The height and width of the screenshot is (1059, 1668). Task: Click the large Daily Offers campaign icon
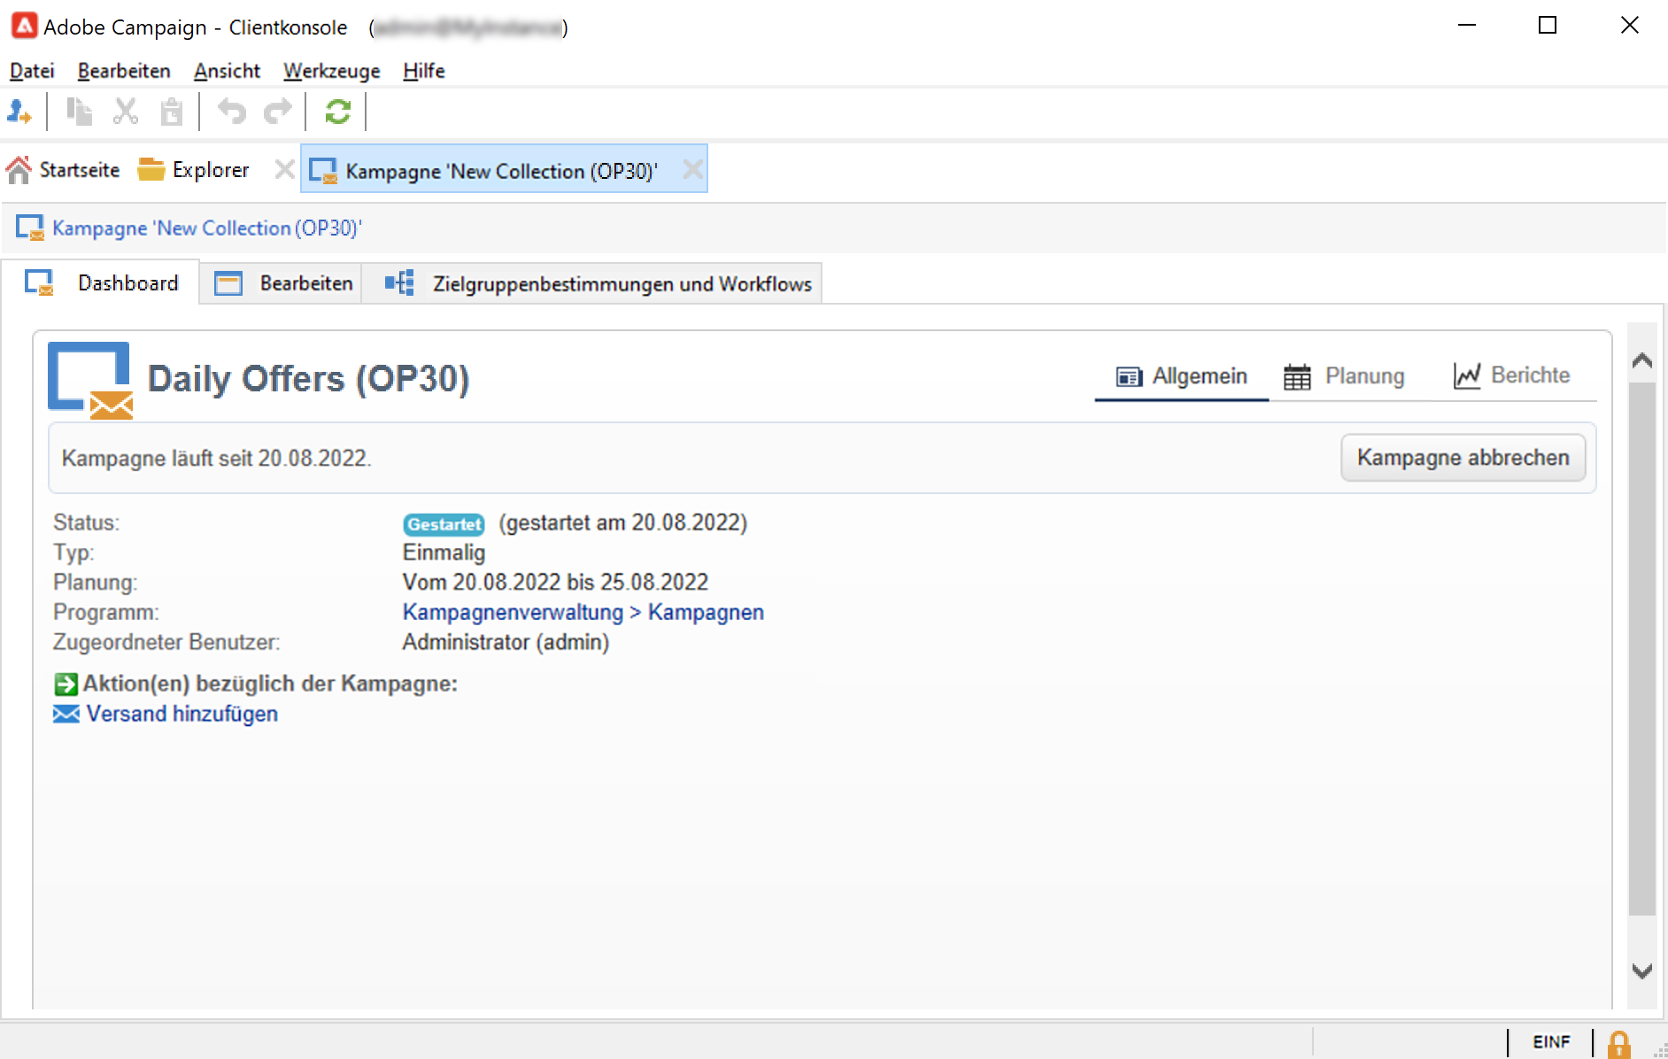click(x=90, y=380)
